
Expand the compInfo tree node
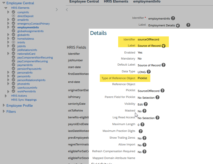[x=8, y=12]
